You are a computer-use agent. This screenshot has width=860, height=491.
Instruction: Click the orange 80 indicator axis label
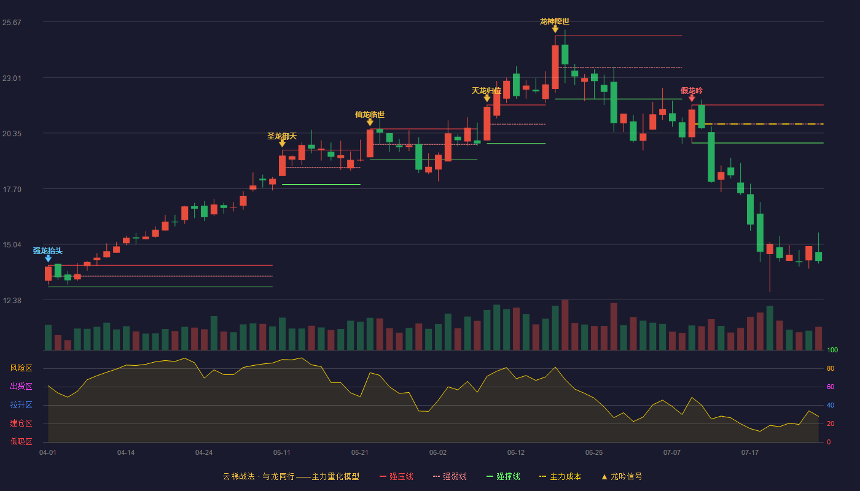coord(831,369)
